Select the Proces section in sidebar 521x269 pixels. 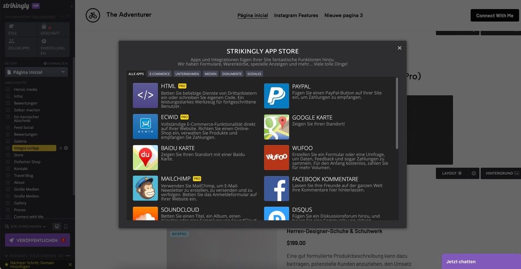click(x=20, y=210)
